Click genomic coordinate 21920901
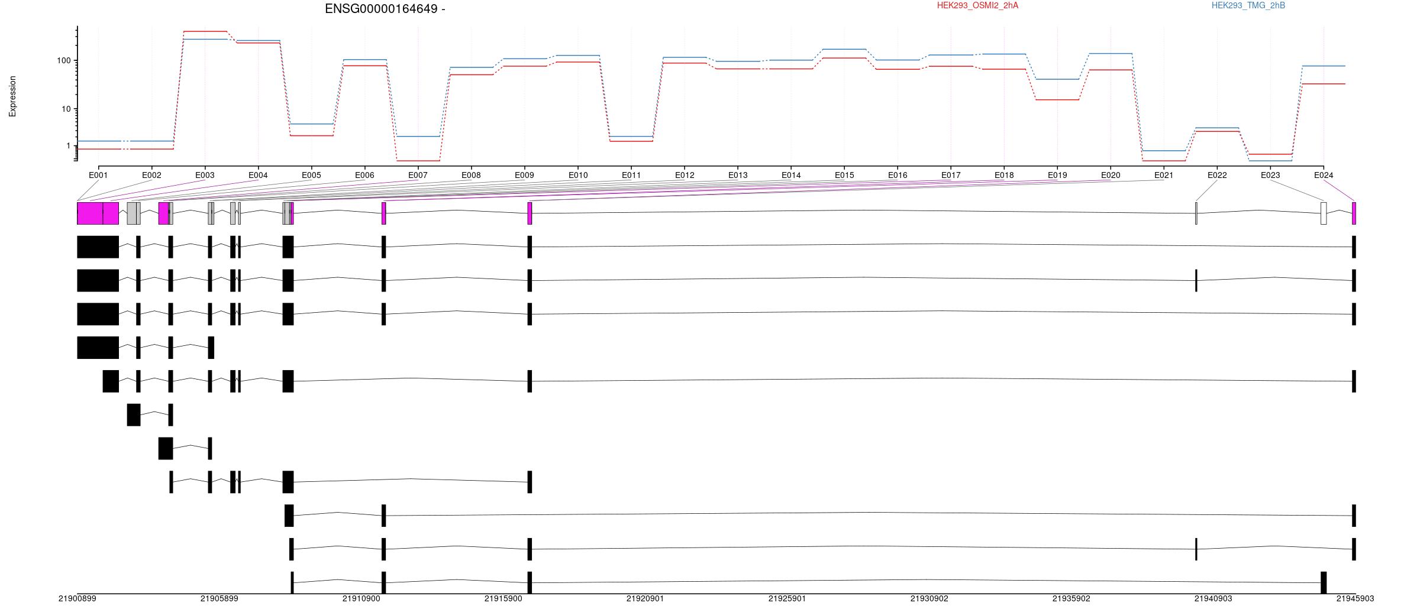The image size is (1420, 609). click(645, 598)
